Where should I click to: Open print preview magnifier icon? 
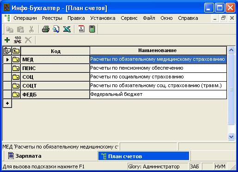click(56, 29)
